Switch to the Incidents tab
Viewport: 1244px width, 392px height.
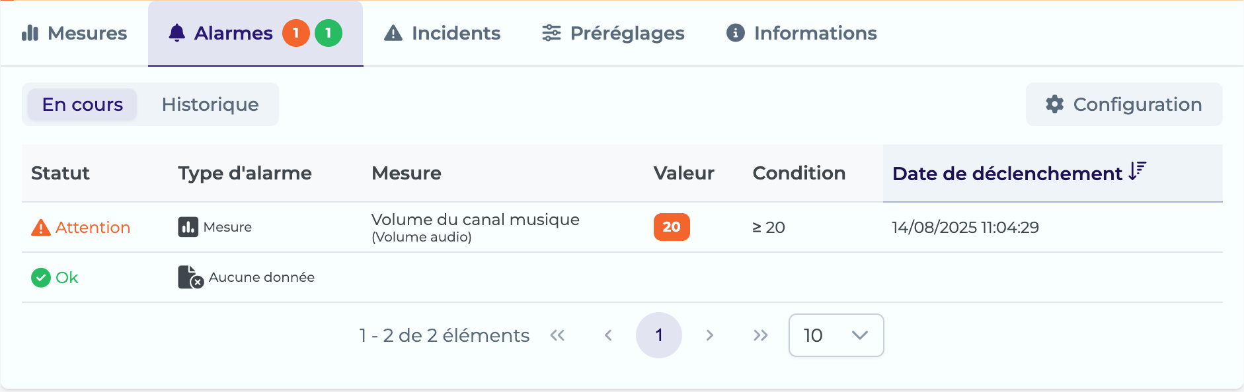pyautogui.click(x=442, y=33)
